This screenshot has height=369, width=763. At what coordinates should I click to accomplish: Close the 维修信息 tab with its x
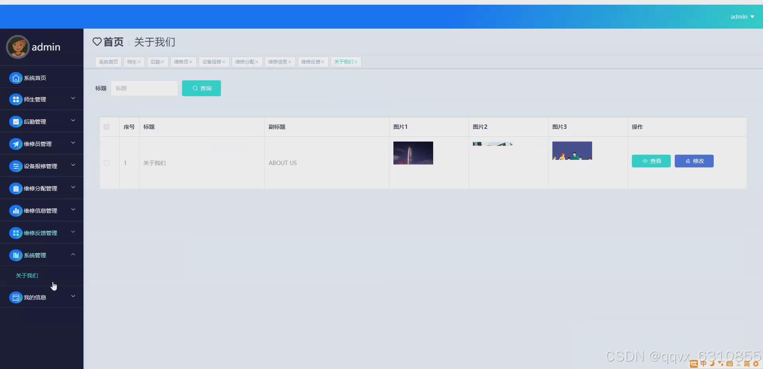[x=290, y=62]
